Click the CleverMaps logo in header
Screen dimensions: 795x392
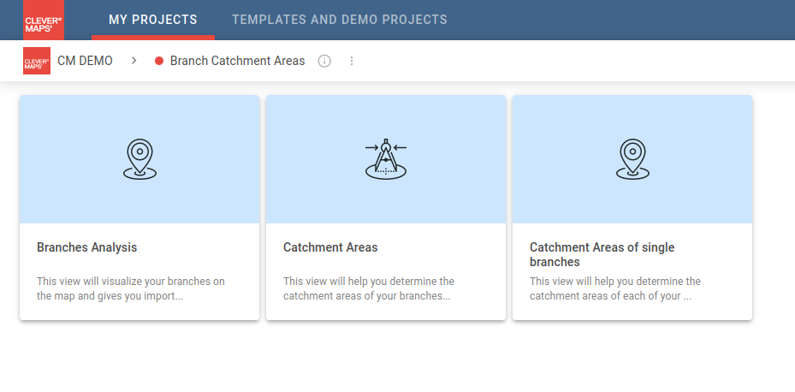(44, 20)
